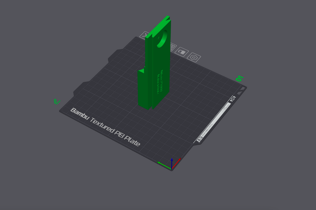Click the remove plate X icon

click(144, 35)
